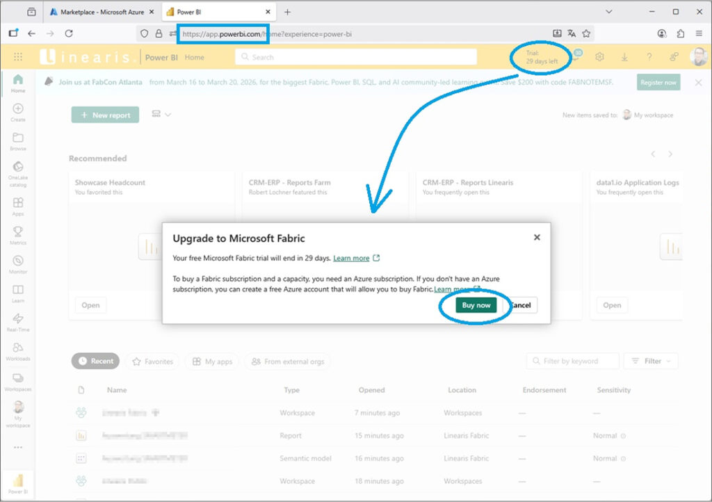The width and height of the screenshot is (712, 502).
Task: Open the app launcher grid icon
Action: click(x=18, y=57)
